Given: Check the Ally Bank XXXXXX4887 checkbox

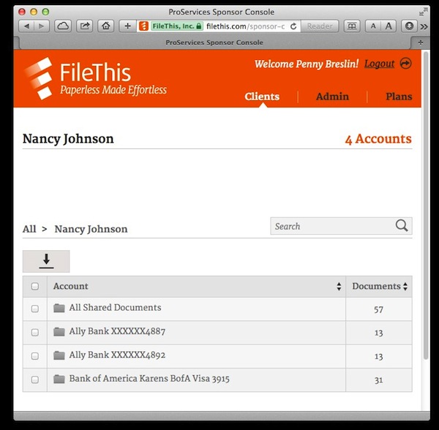Looking at the screenshot, I should pyautogui.click(x=35, y=332).
